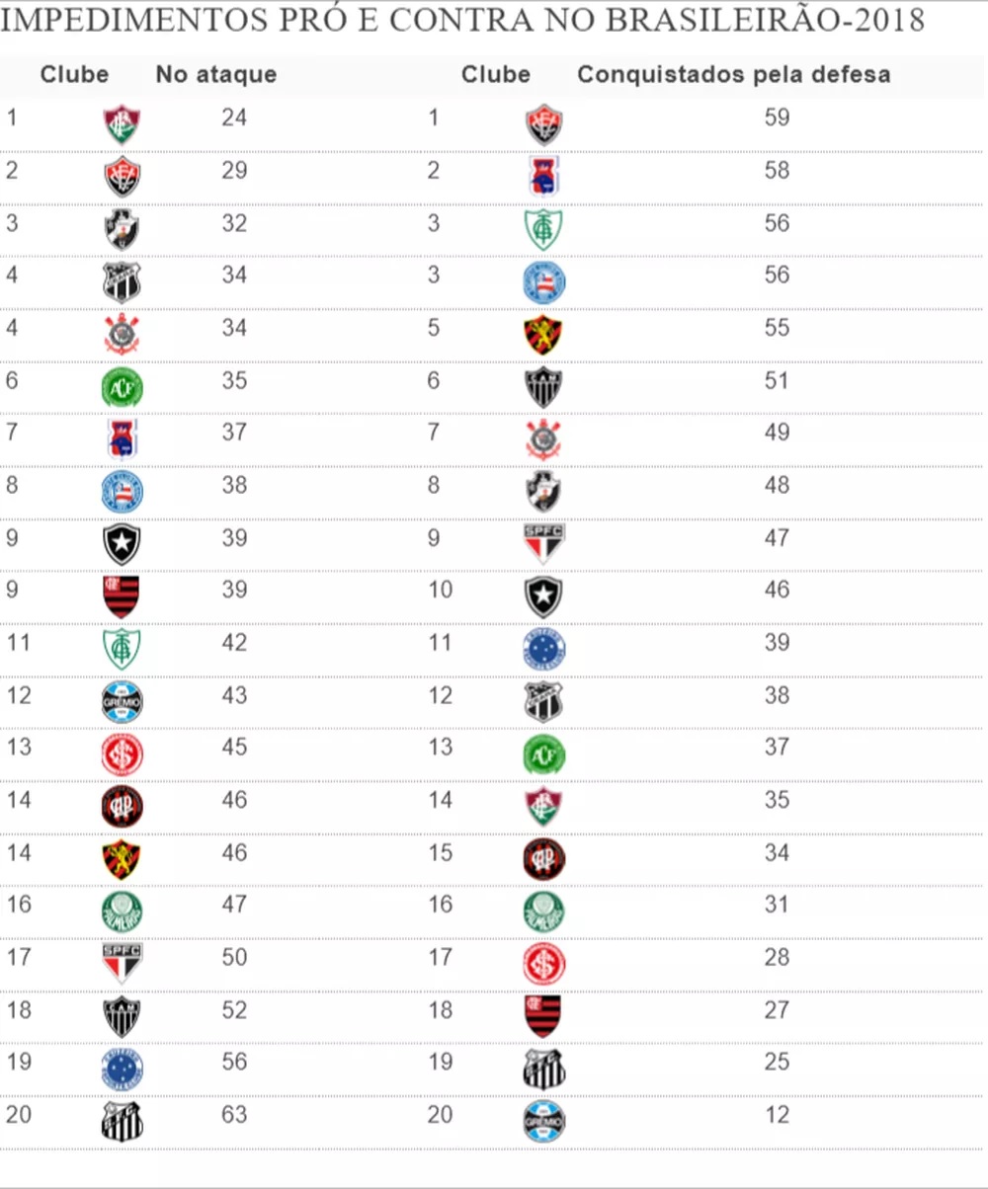Select Palmeiras crest in the No ataque ranking
This screenshot has width=988, height=1189.
(123, 912)
